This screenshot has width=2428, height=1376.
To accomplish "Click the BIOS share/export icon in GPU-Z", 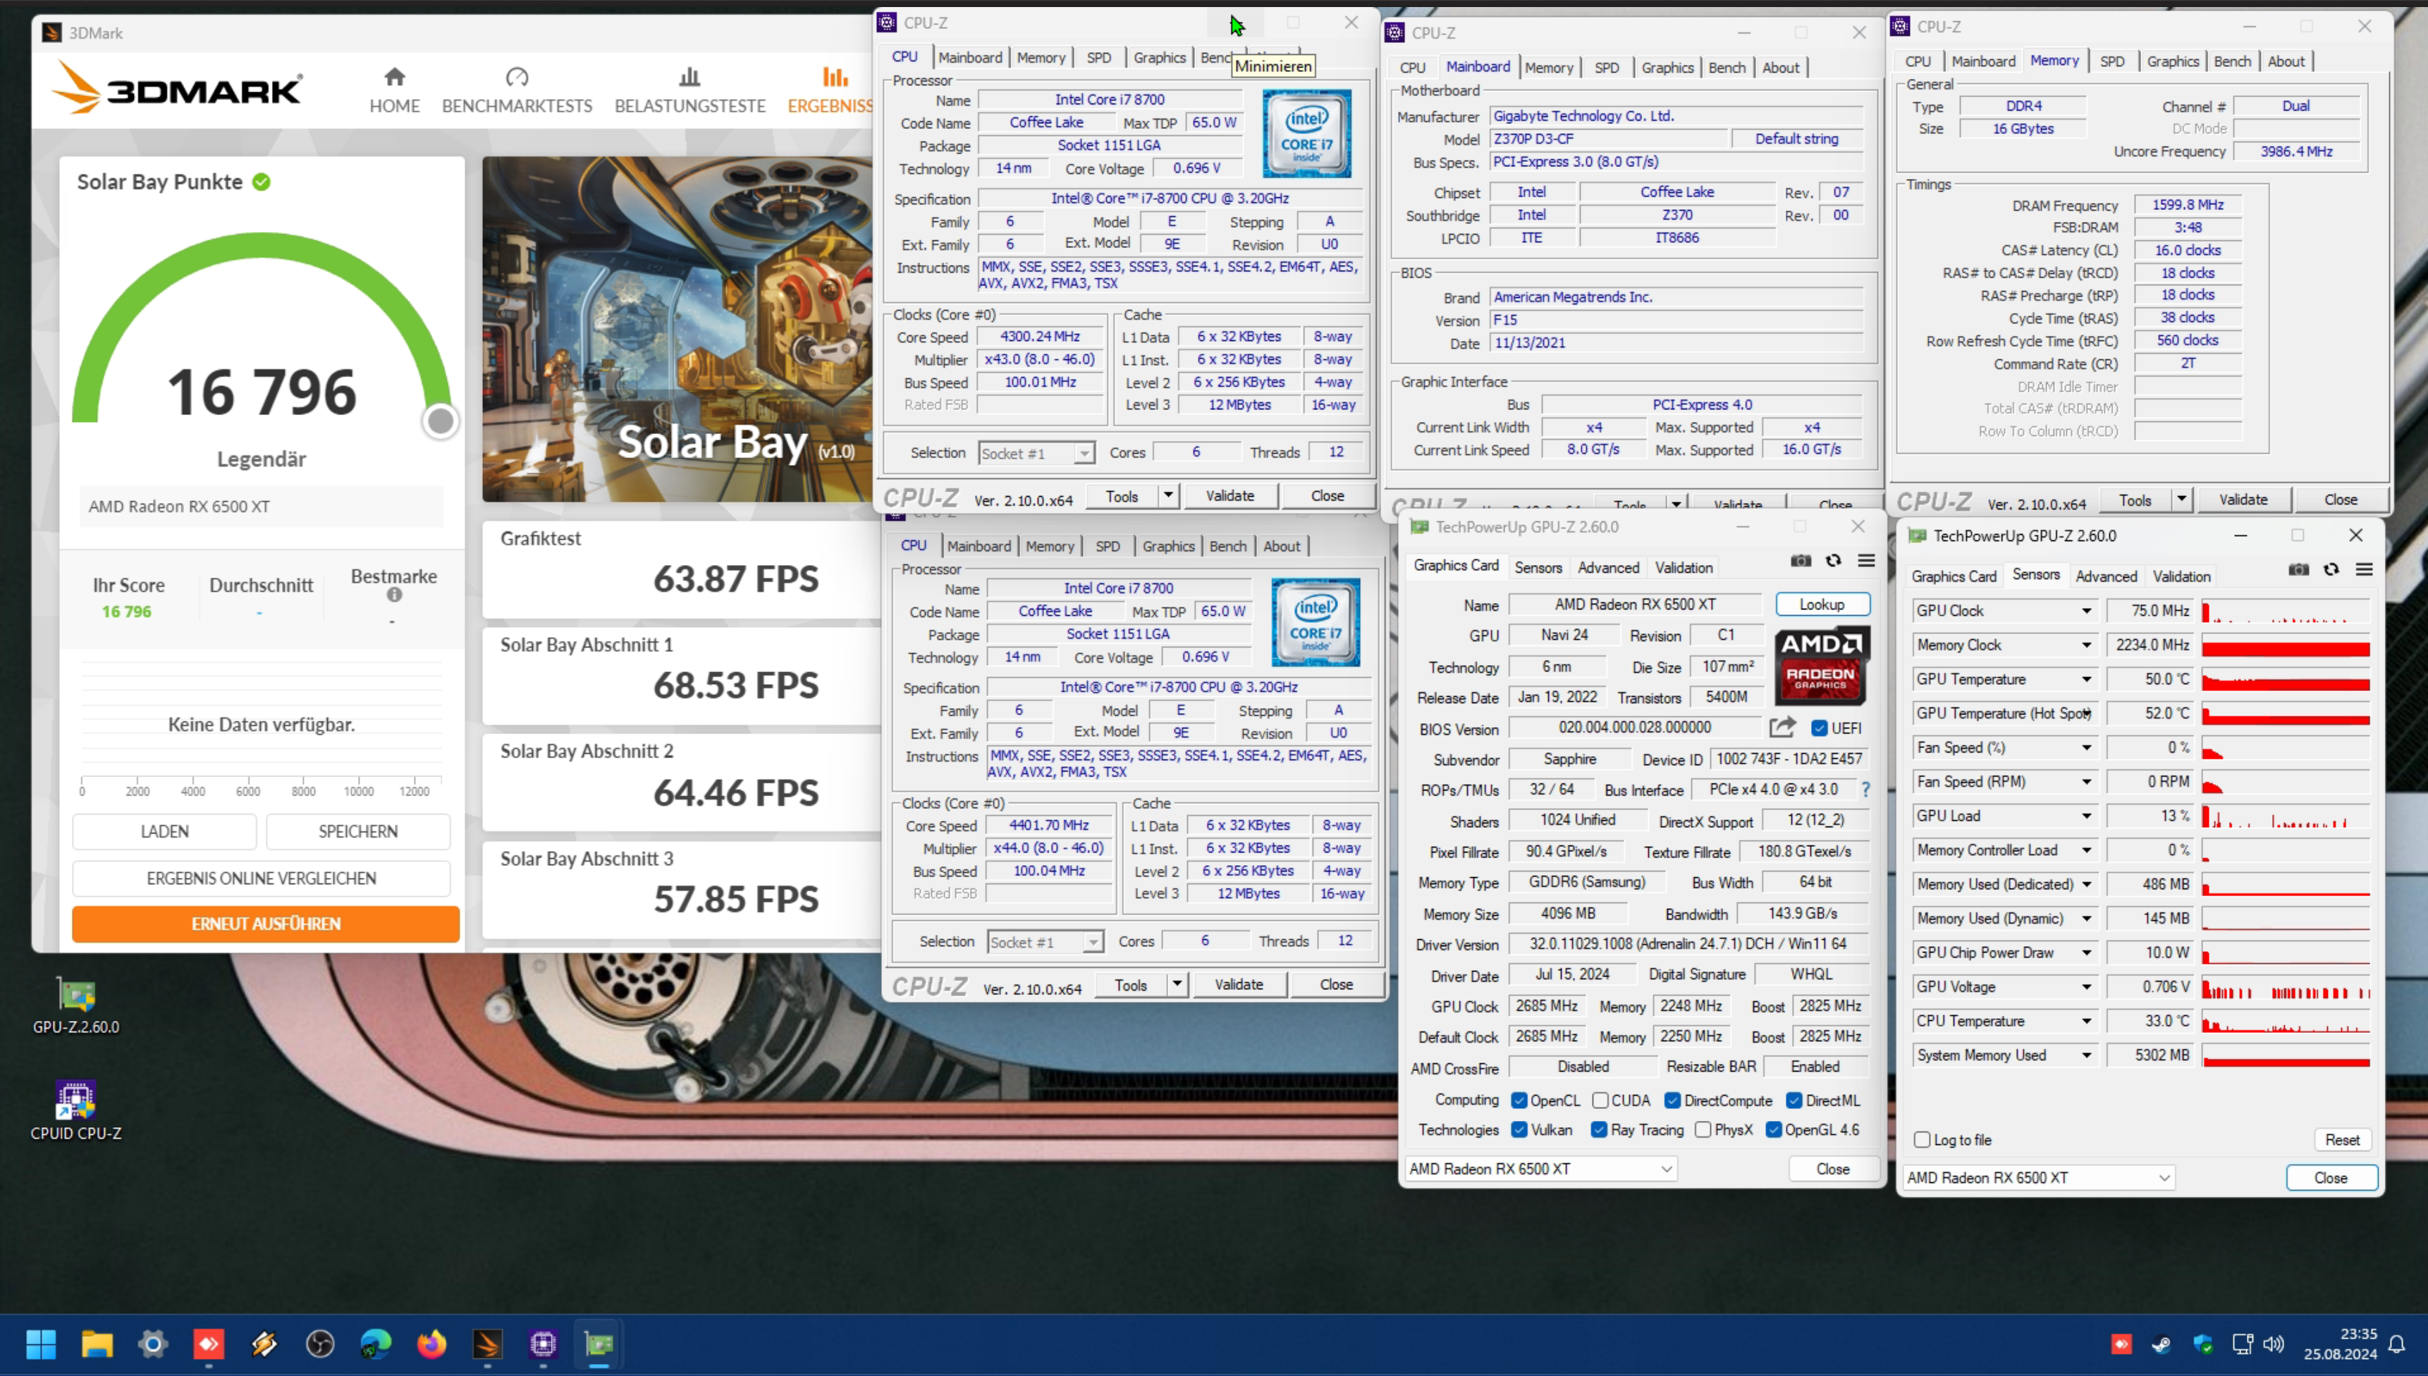I will point(1782,728).
